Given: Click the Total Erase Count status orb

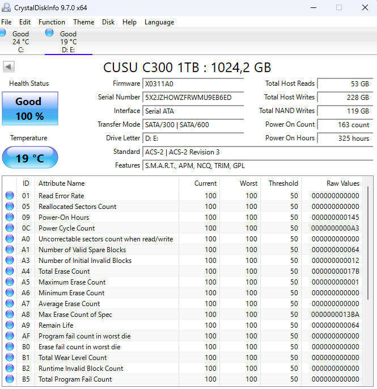Looking at the screenshot, I should tap(10, 271).
